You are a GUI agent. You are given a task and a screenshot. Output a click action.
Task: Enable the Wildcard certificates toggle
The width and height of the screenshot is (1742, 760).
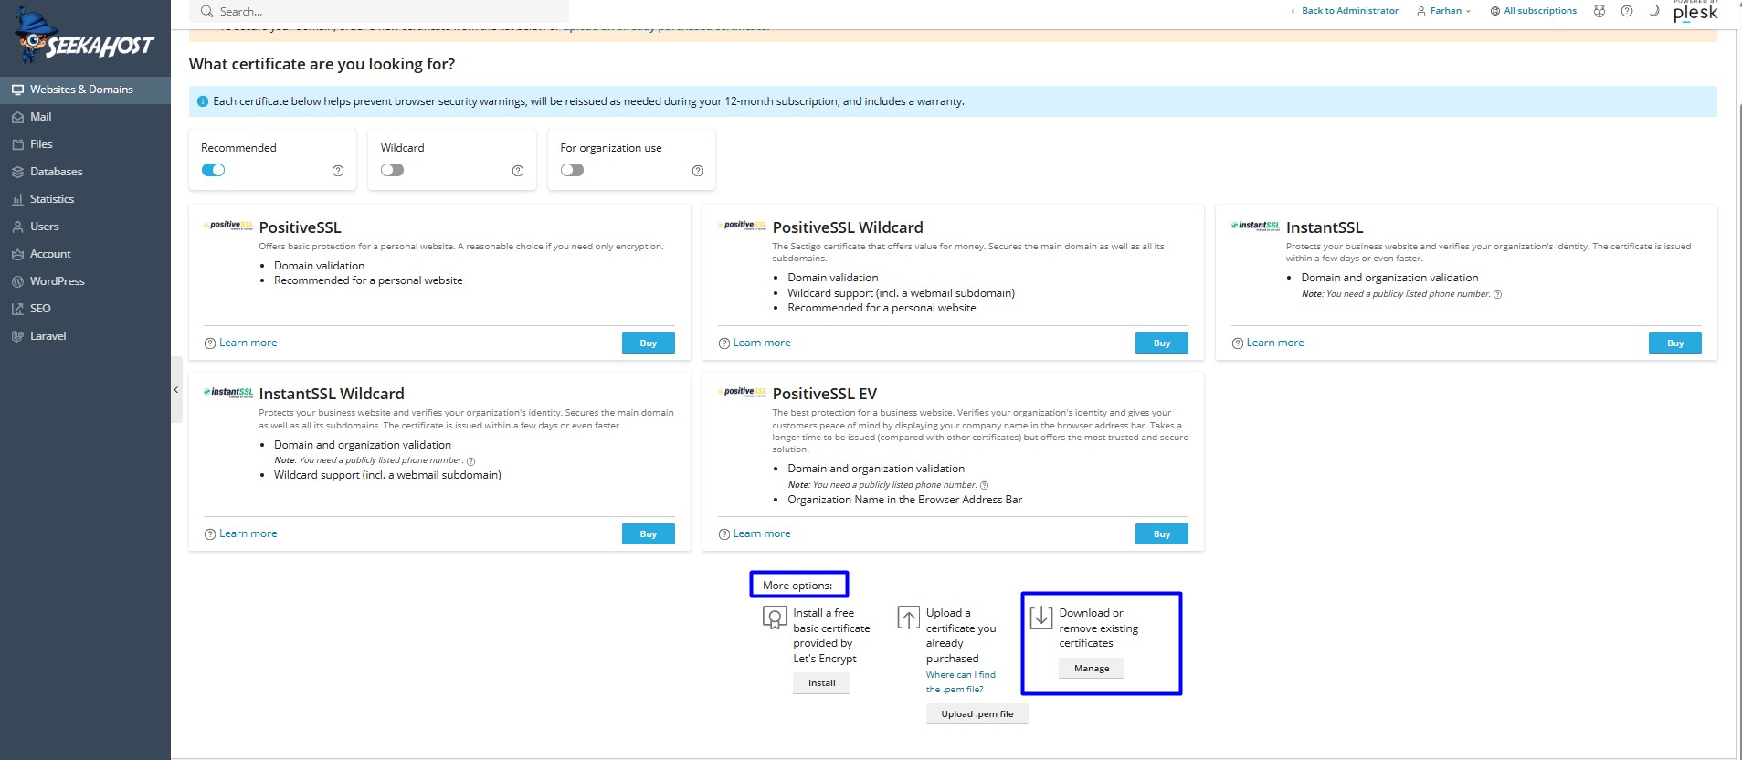(x=392, y=170)
